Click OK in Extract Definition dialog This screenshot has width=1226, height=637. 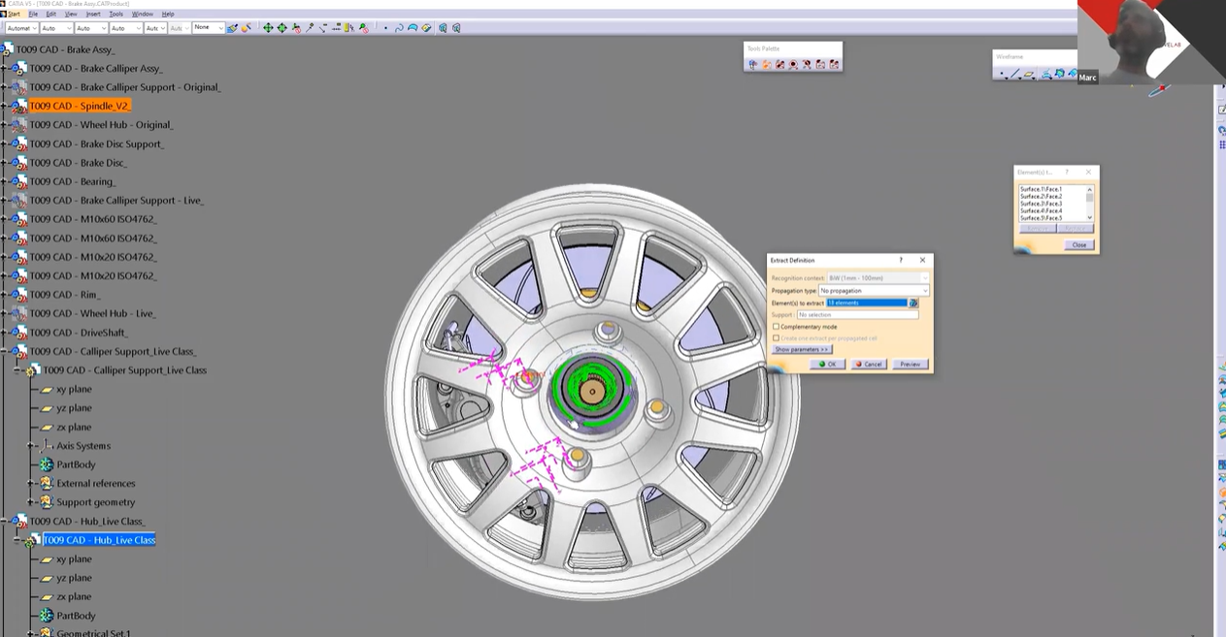click(x=827, y=365)
